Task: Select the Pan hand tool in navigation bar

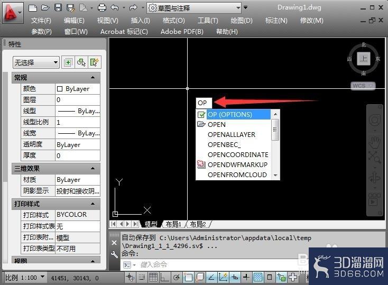Action: [x=375, y=142]
